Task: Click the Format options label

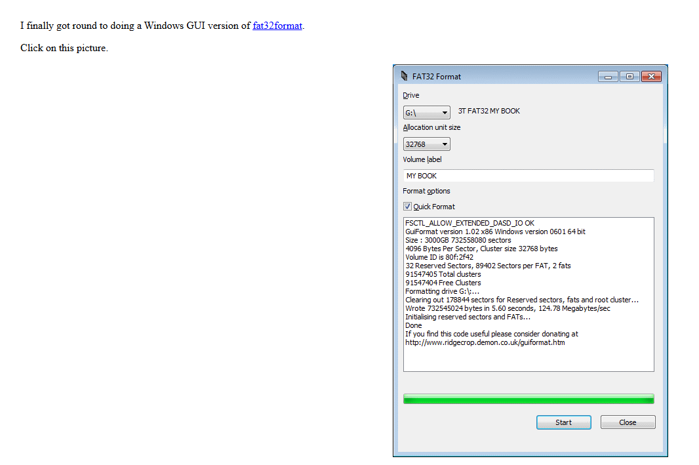Action: point(426,191)
